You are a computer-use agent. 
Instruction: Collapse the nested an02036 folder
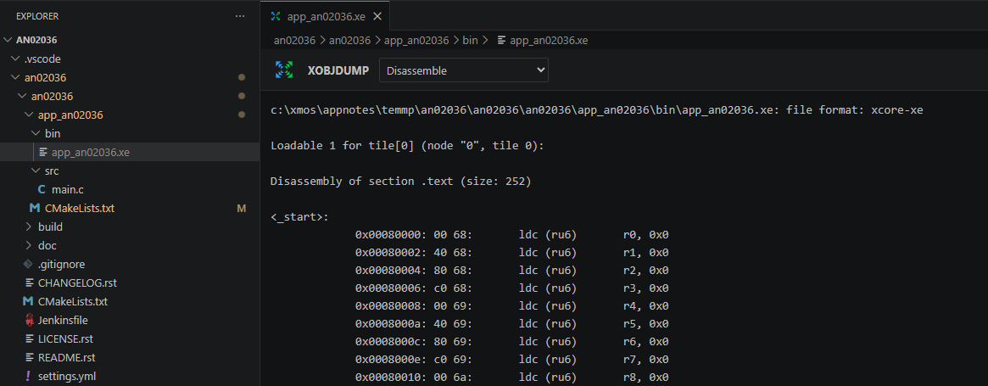(22, 96)
